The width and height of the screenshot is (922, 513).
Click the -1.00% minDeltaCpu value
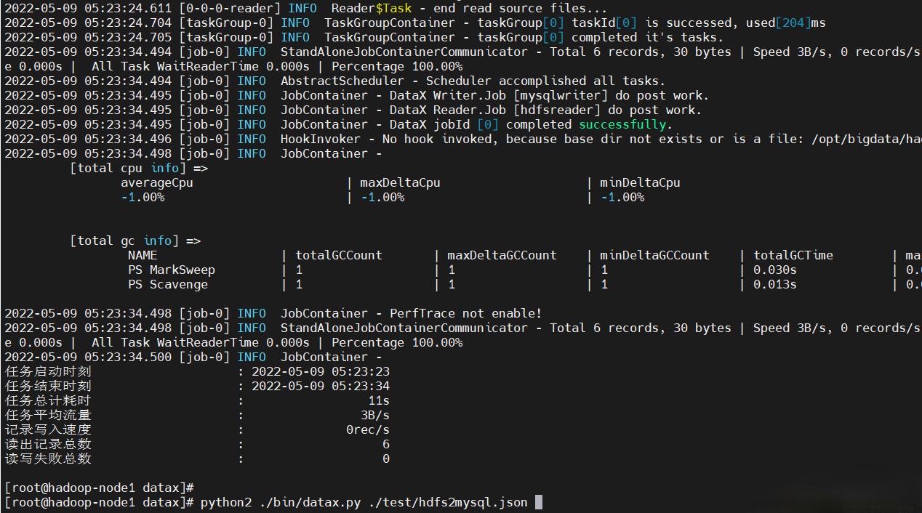(x=623, y=197)
